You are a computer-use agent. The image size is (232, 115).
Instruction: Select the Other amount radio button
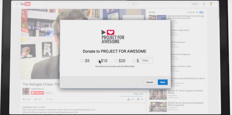(134, 61)
